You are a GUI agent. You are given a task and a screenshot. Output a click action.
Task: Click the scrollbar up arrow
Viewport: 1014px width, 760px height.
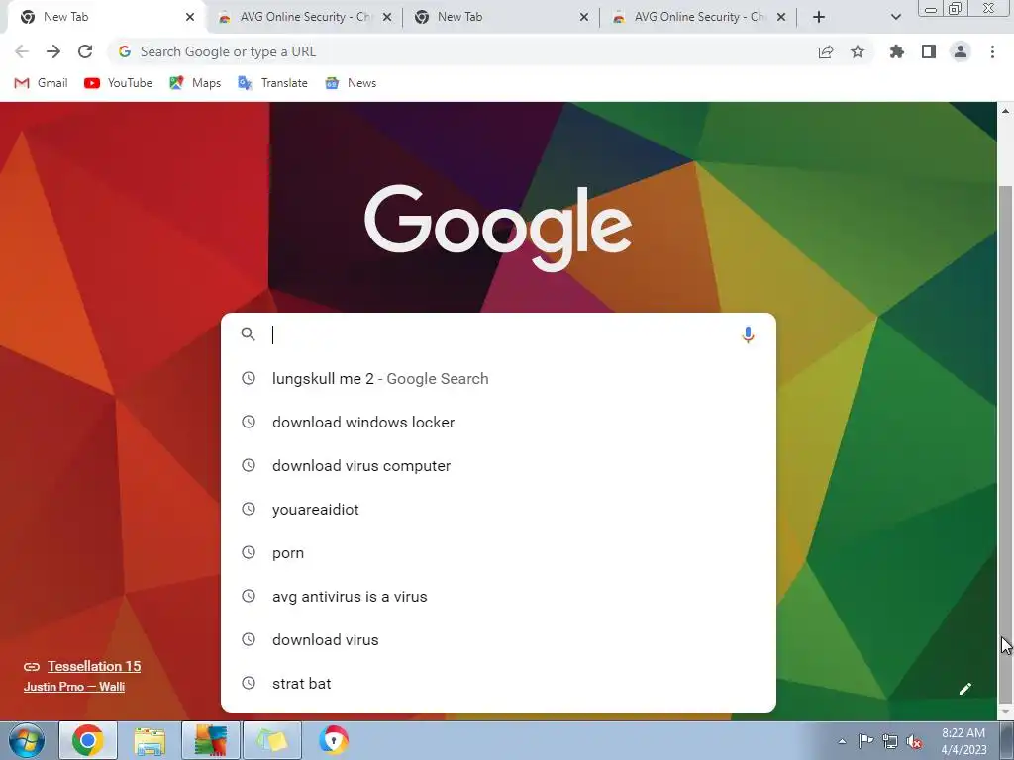click(1005, 111)
